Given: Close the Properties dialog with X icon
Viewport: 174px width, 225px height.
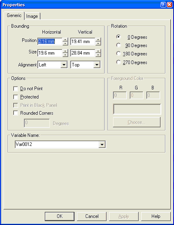Looking at the screenshot, I should click(x=169, y=5).
